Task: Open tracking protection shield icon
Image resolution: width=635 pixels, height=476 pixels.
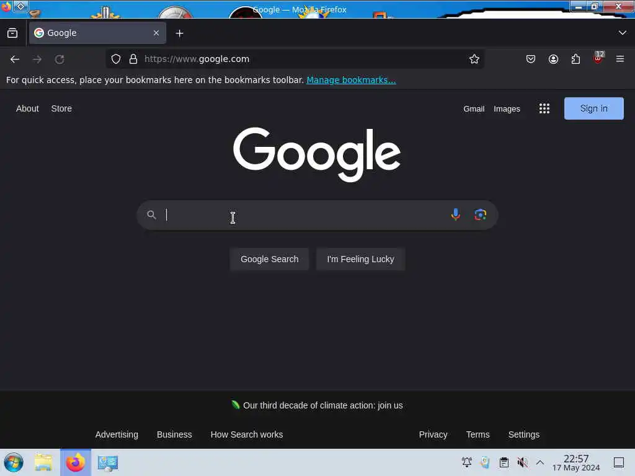Action: pos(116,59)
